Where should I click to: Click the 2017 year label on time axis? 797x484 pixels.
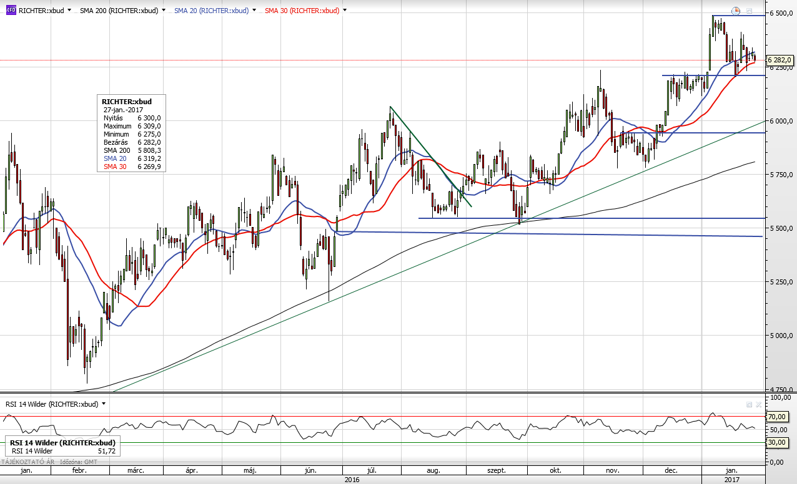(732, 479)
